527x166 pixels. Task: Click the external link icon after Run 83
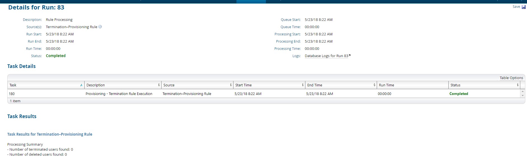click(x=350, y=55)
